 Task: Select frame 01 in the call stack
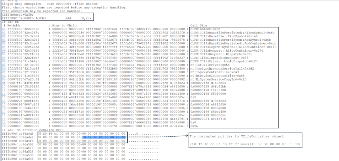4,32
